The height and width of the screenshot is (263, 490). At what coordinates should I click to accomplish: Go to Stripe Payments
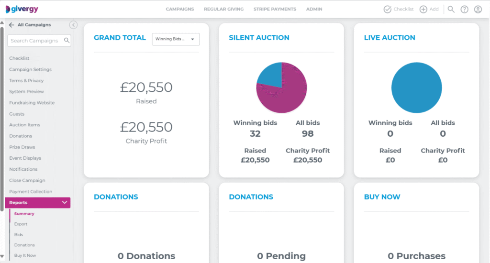[275, 9]
